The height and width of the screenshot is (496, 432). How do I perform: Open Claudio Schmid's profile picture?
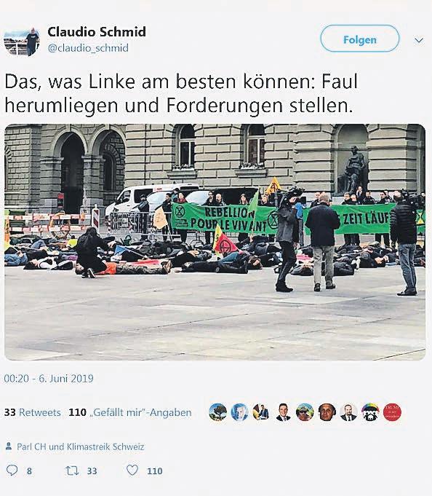(22, 41)
